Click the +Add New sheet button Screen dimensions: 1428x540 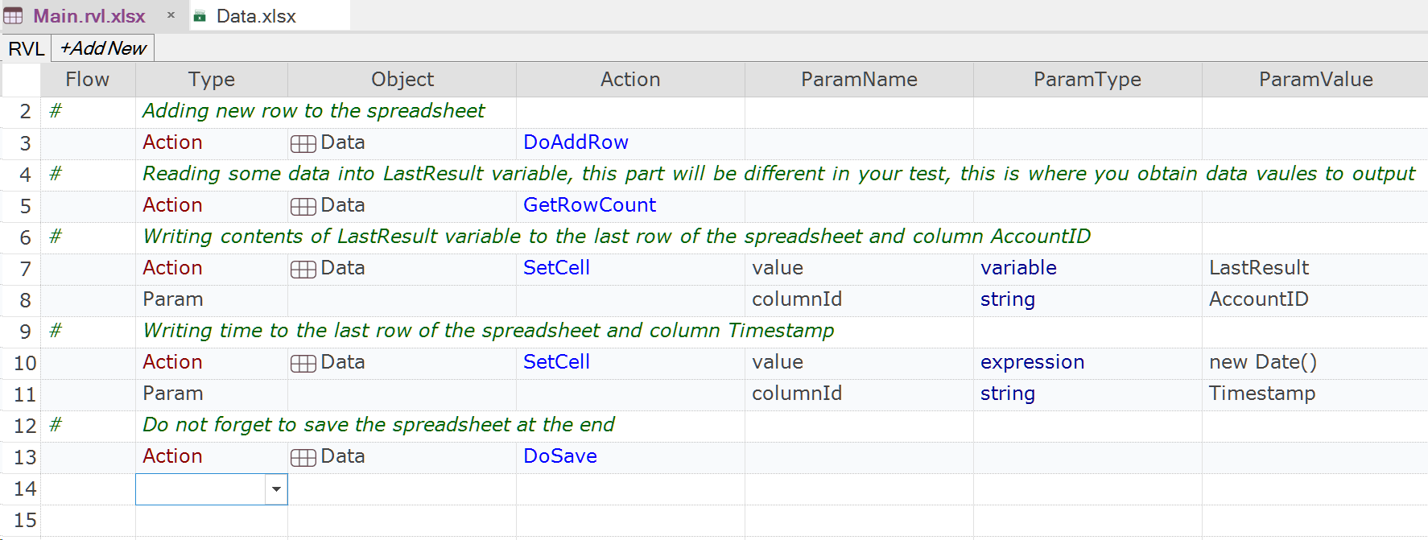click(103, 48)
